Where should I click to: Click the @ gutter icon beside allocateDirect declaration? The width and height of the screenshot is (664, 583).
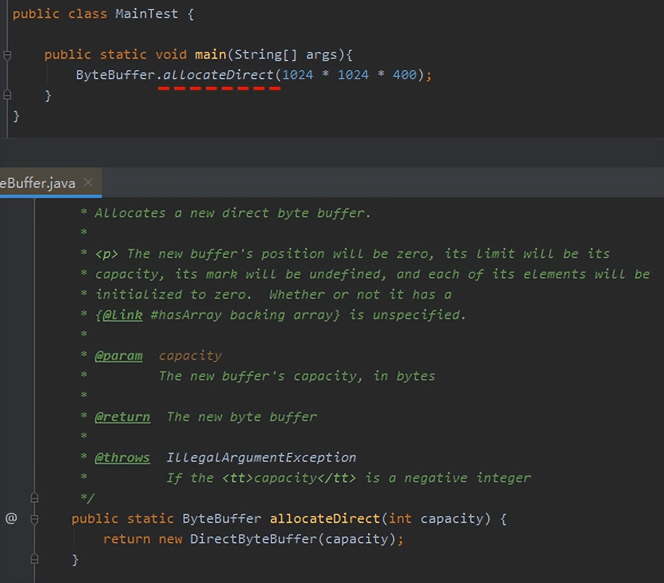point(11,518)
